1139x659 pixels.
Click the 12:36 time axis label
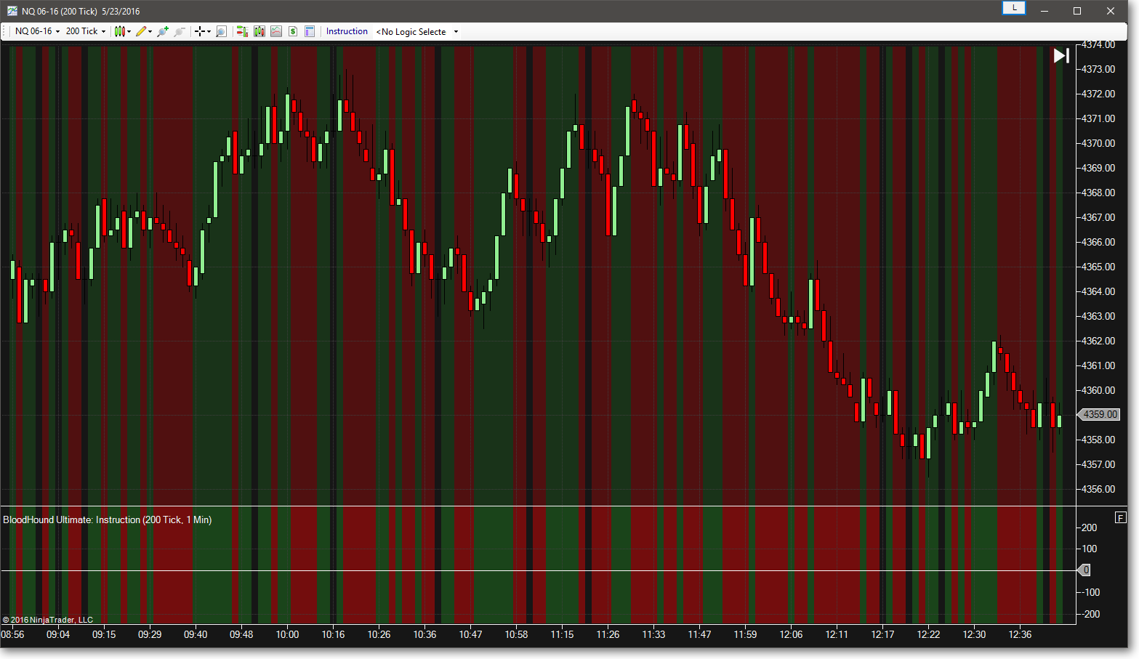1020,634
